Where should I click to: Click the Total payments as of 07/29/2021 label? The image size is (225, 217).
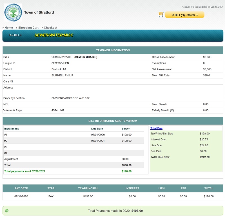pos(25,171)
